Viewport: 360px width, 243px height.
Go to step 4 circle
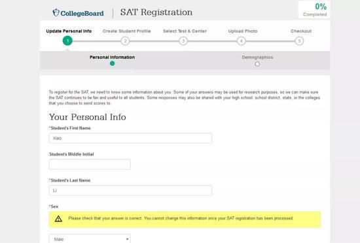[241, 41]
